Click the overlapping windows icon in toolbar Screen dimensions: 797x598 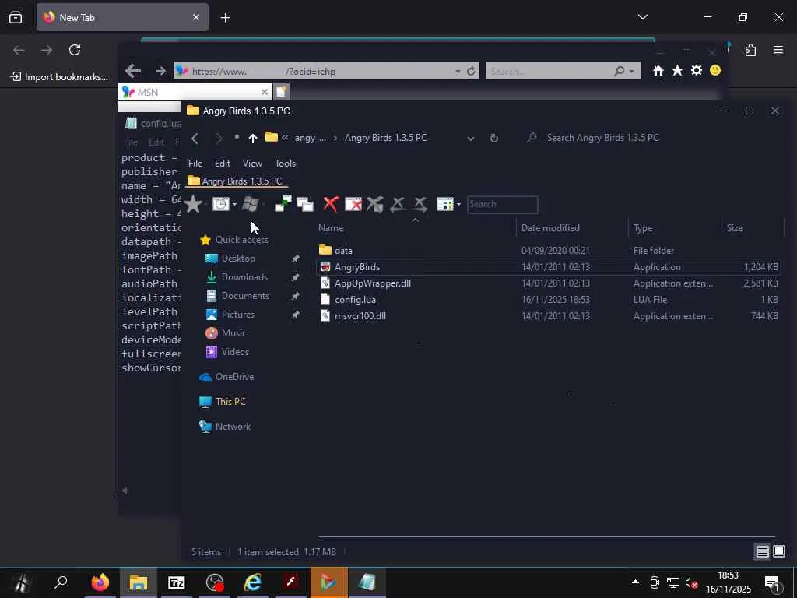(x=305, y=204)
